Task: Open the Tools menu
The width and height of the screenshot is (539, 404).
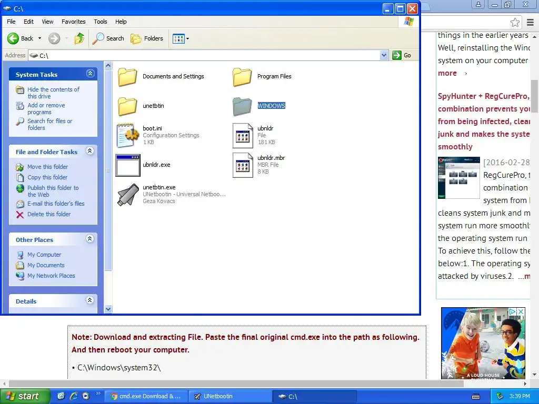Action: [101, 22]
